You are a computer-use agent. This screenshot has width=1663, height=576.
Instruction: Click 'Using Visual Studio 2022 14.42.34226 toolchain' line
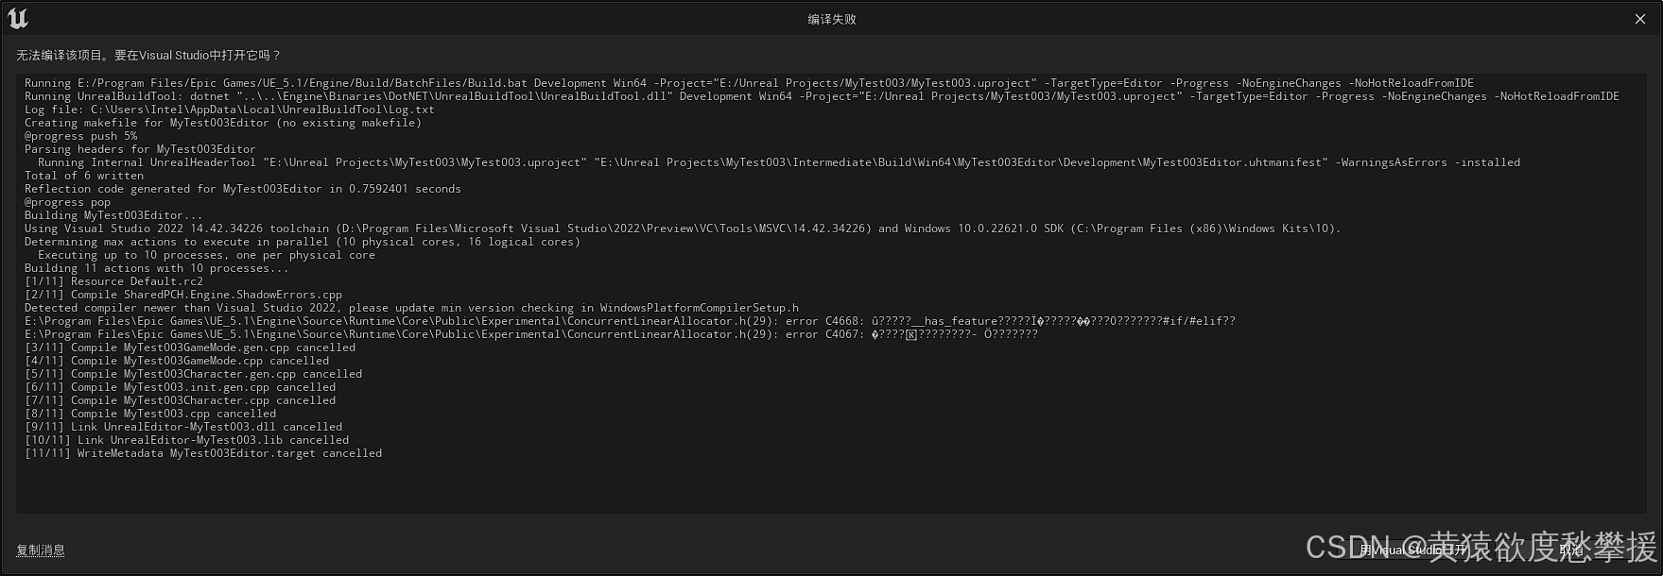click(683, 229)
